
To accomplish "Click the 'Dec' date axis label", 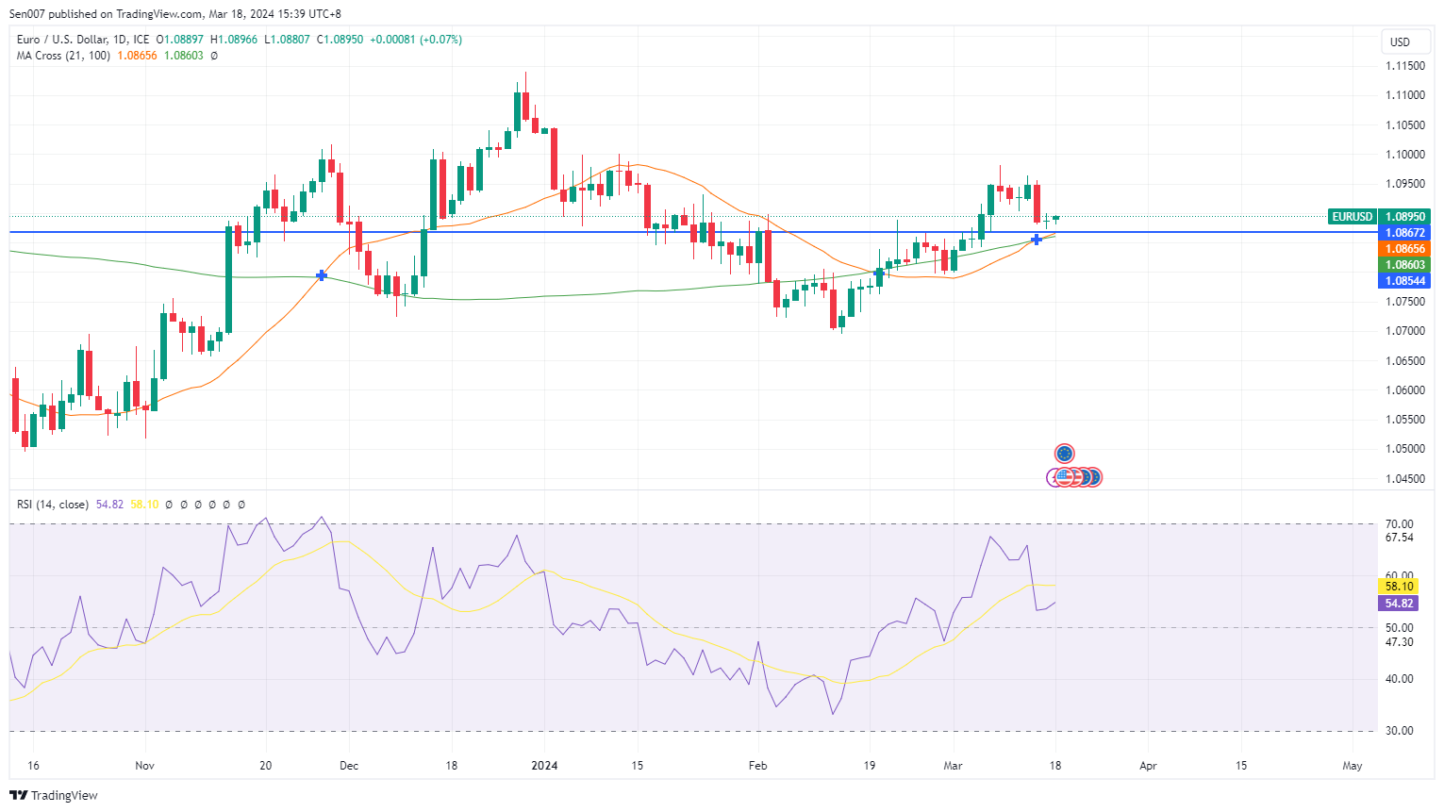I will (x=349, y=766).
